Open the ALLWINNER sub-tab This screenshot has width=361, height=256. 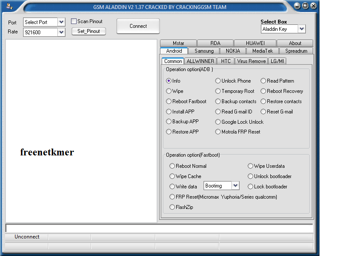click(200, 61)
